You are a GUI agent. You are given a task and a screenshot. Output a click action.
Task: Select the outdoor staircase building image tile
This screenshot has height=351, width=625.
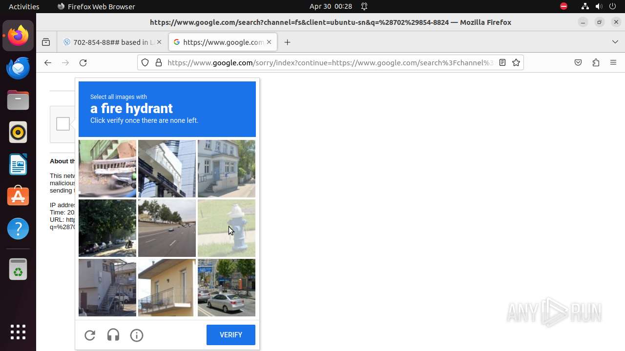pyautogui.click(x=107, y=288)
